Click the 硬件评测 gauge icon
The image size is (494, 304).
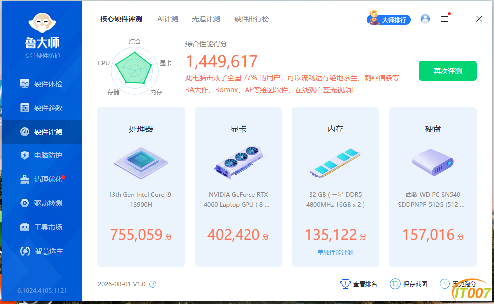[x=25, y=132]
